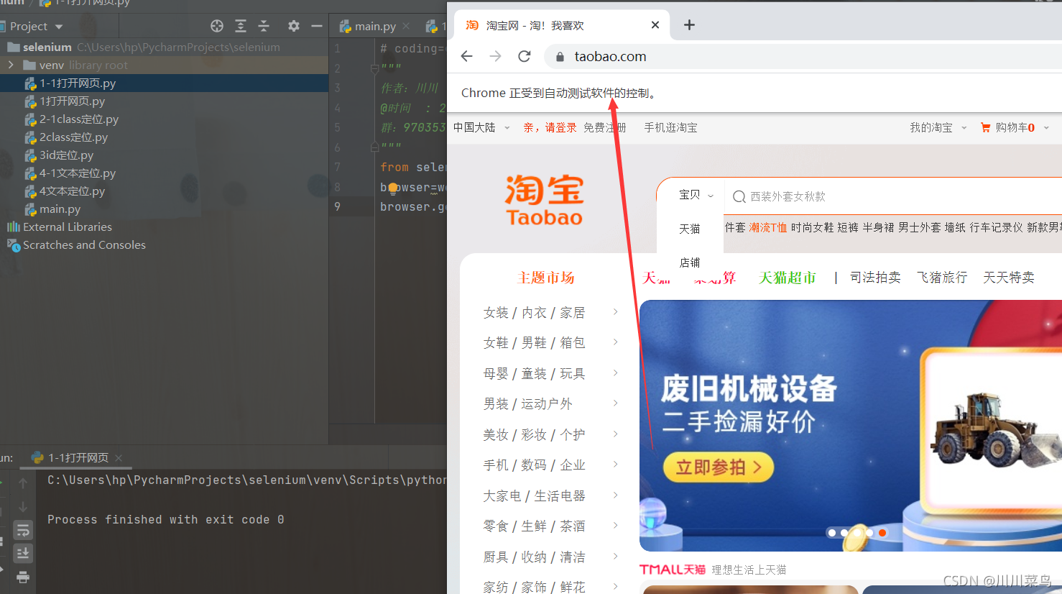This screenshot has width=1062, height=594.
Task: Click the Print icon in Run panel
Action: pyautogui.click(x=23, y=577)
